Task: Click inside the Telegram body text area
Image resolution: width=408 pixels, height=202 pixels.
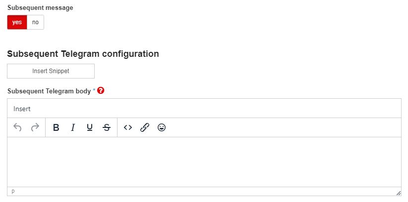Action: pyautogui.click(x=204, y=162)
